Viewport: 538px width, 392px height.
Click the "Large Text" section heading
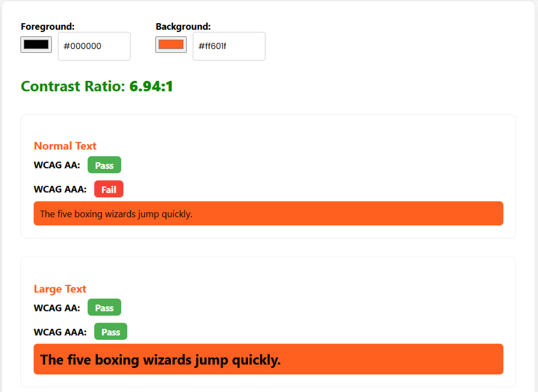coord(60,289)
